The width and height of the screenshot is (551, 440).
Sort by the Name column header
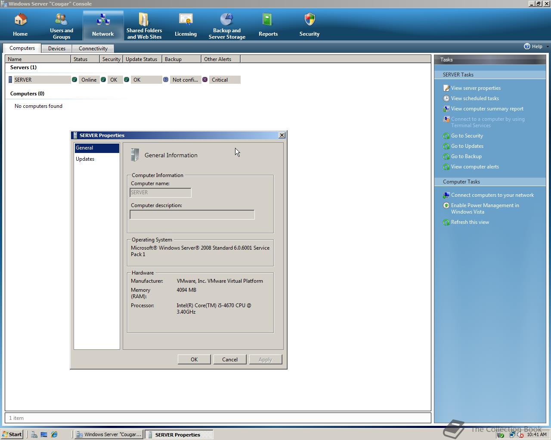pyautogui.click(x=38, y=59)
